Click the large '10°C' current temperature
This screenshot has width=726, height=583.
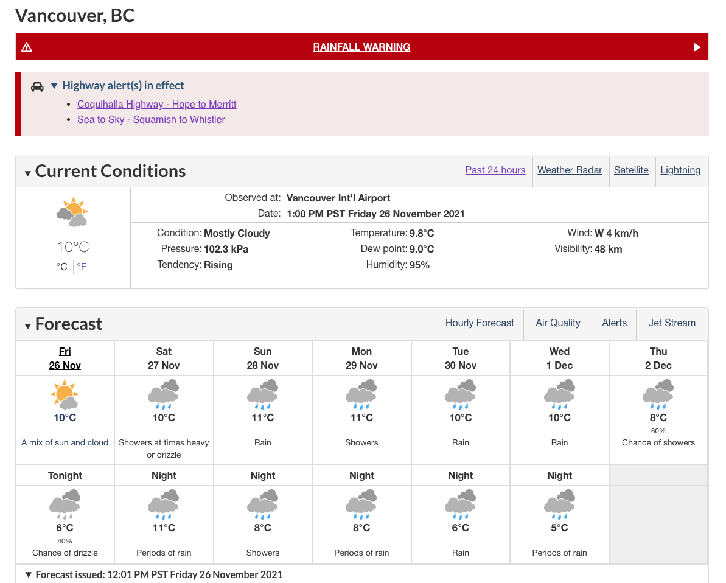[x=72, y=247]
